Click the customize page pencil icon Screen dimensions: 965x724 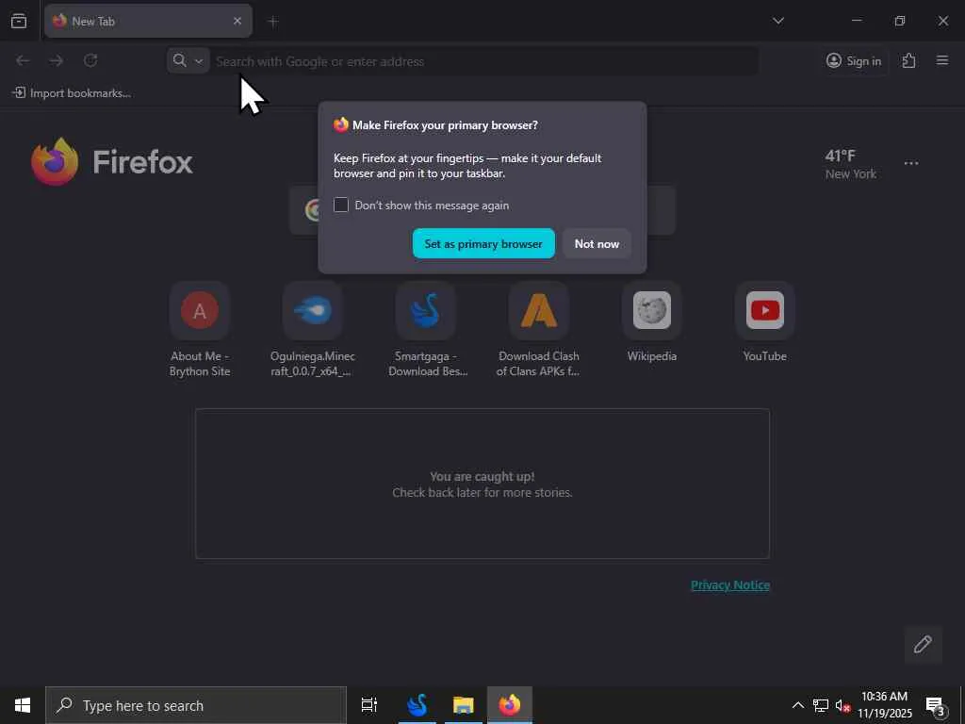(x=923, y=645)
